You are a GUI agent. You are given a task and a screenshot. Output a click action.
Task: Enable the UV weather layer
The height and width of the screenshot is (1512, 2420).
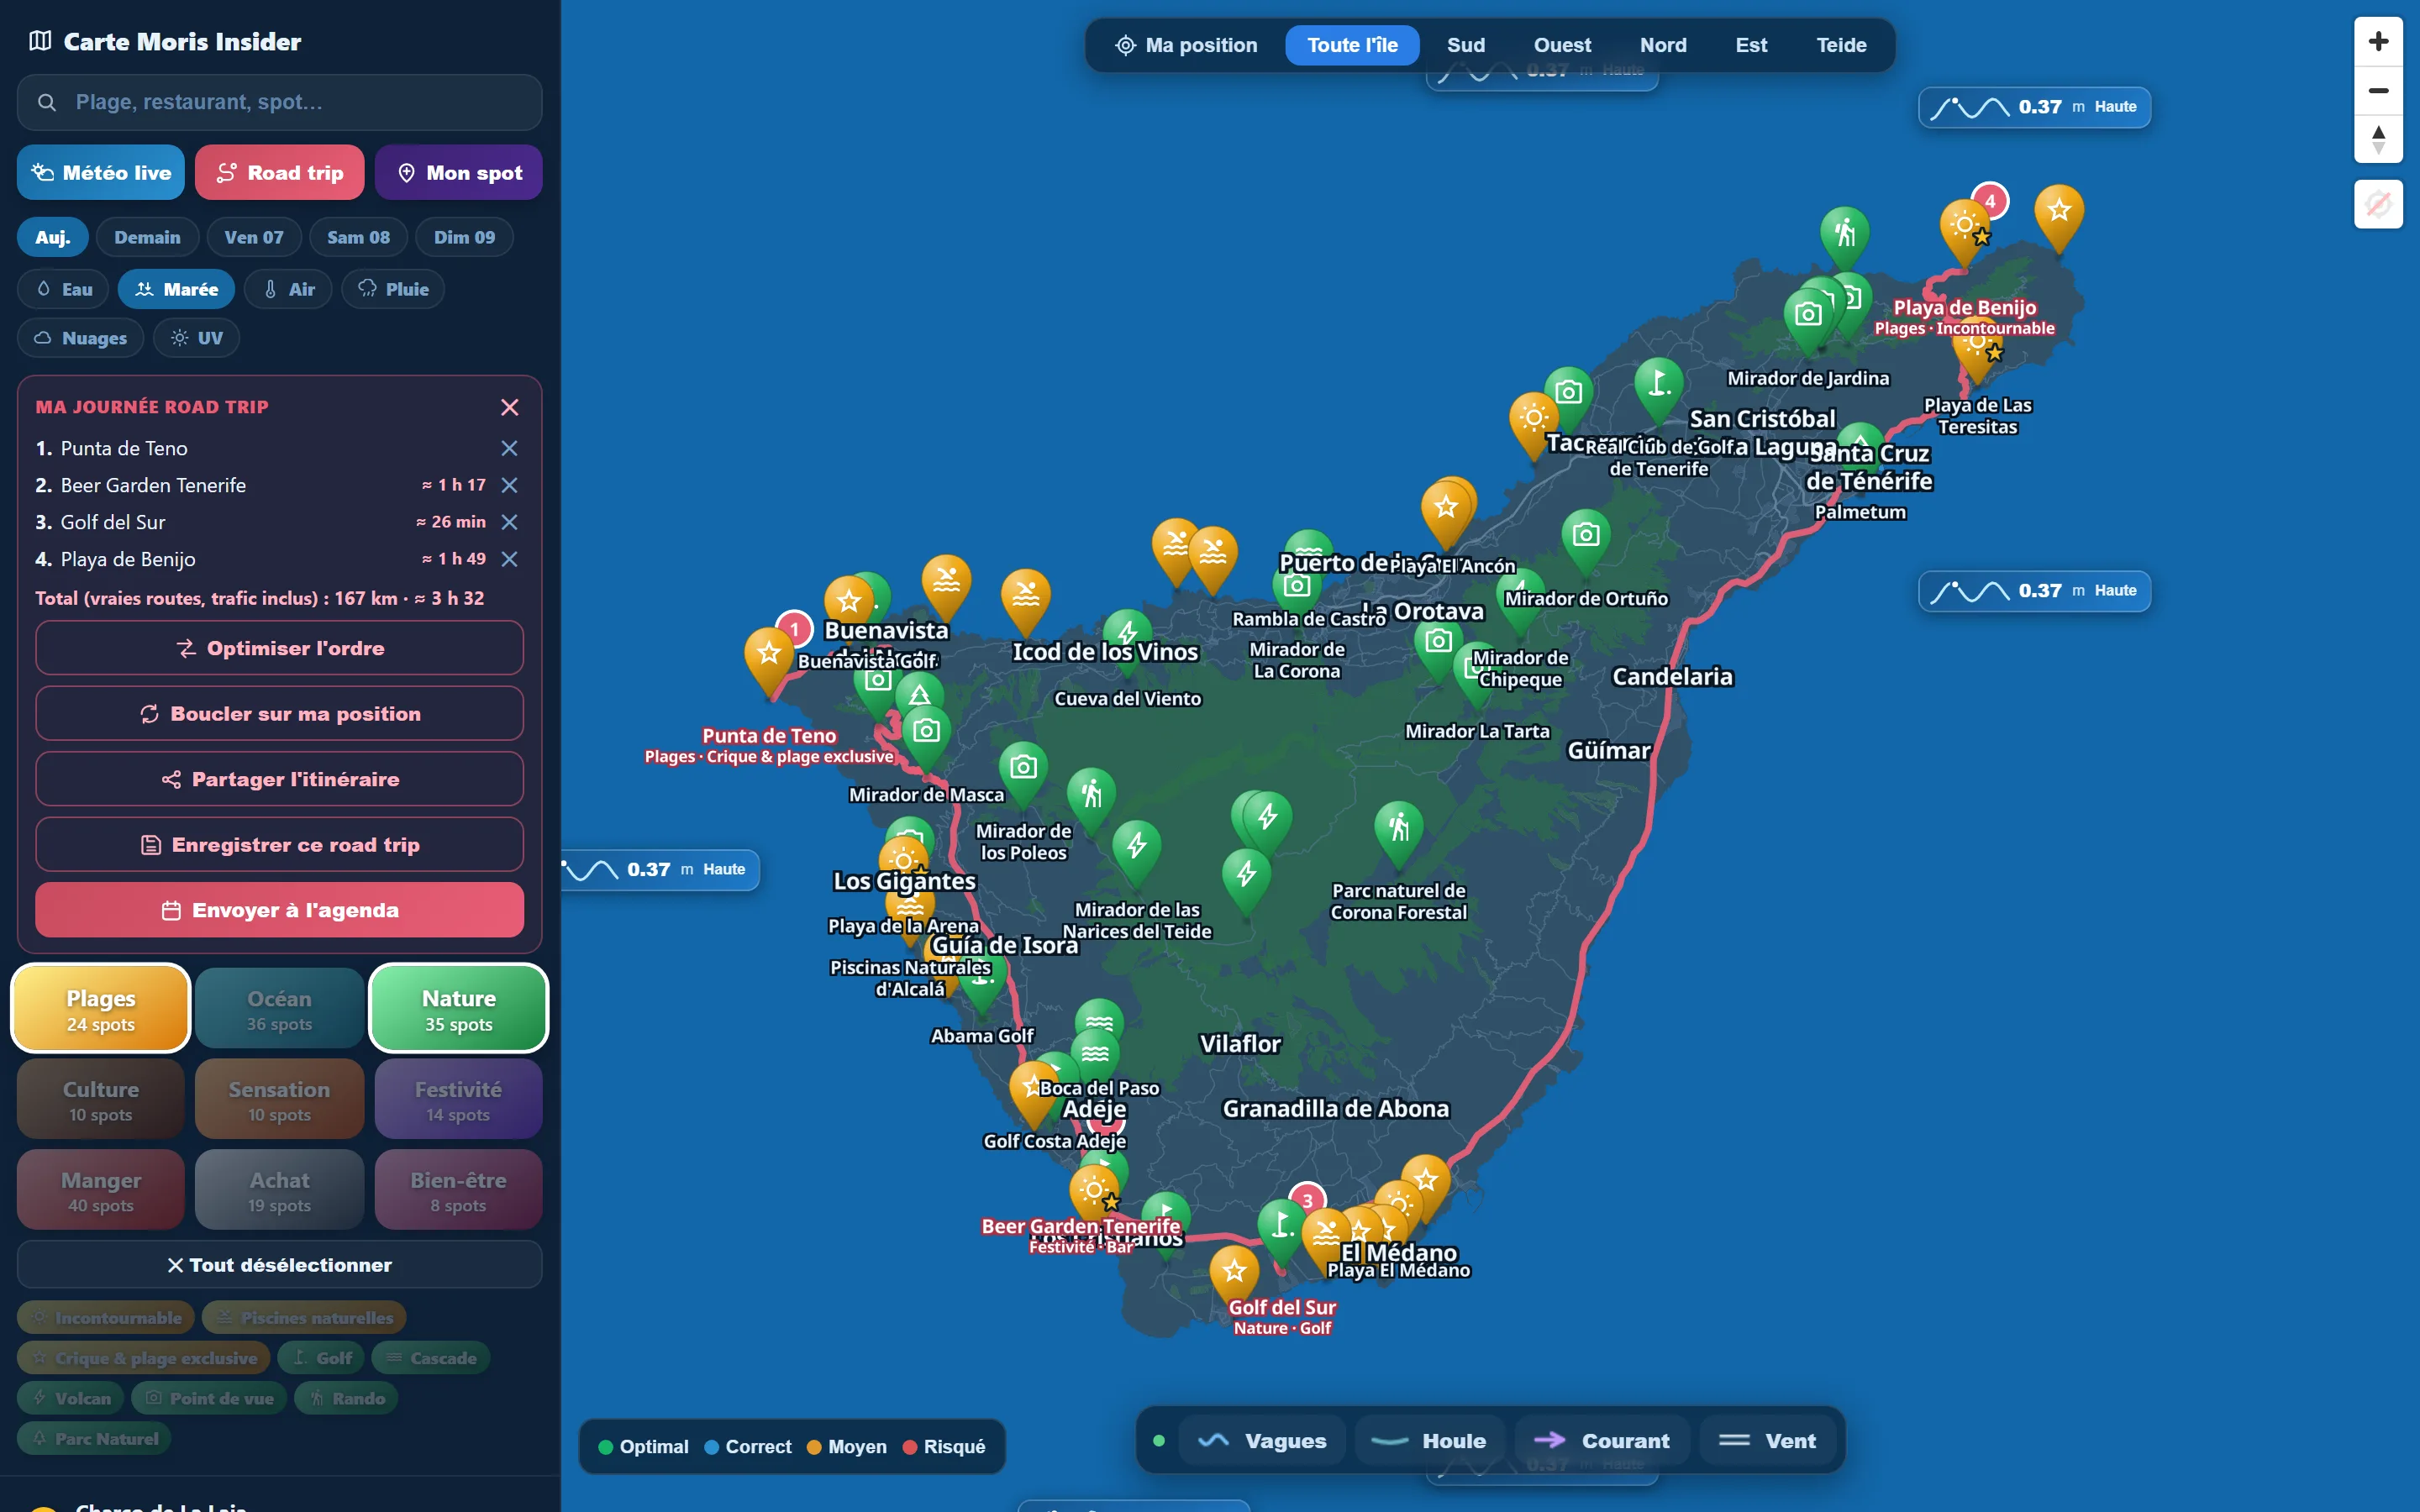pos(196,338)
